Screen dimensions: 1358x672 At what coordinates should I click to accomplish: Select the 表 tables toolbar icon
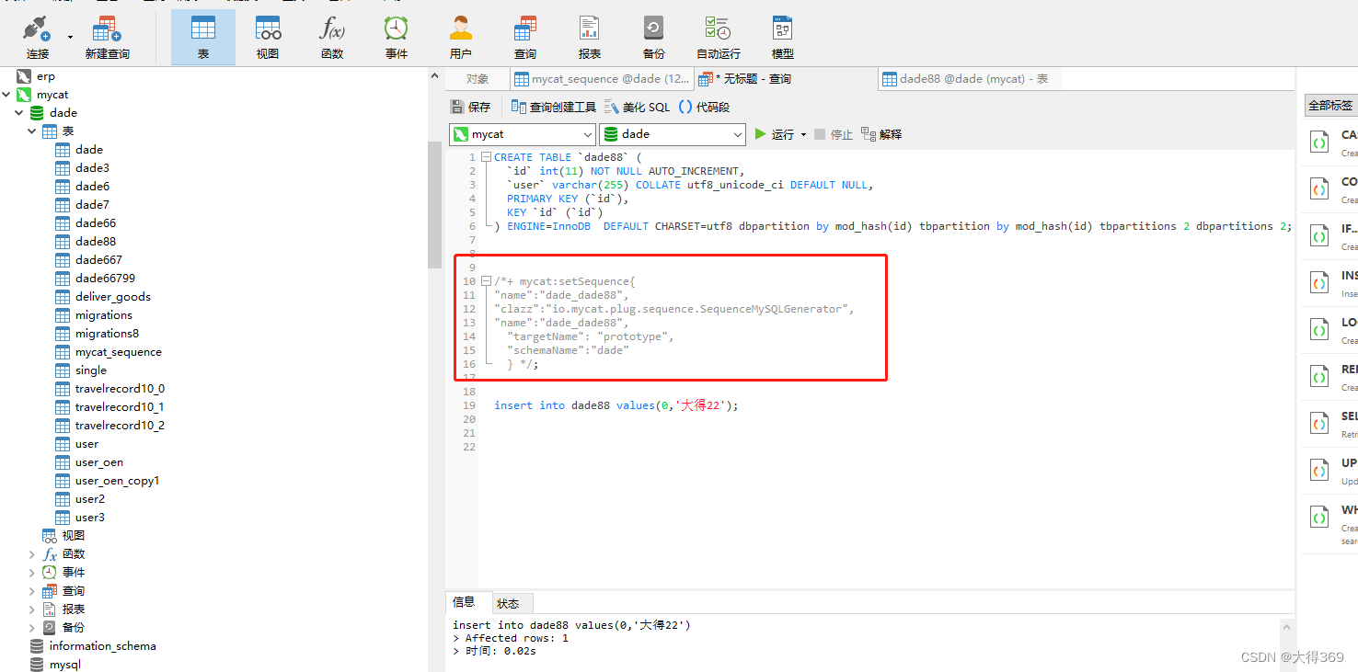pyautogui.click(x=203, y=37)
